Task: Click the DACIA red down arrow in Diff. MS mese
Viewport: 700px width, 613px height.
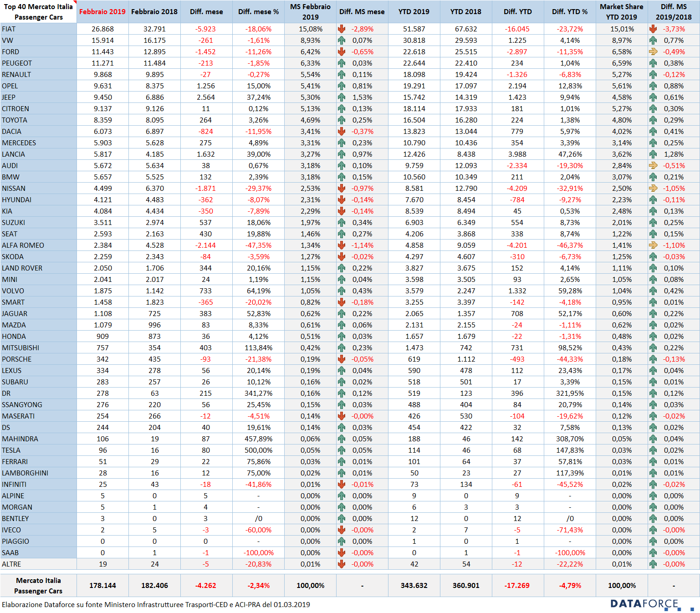Action: pos(342,131)
